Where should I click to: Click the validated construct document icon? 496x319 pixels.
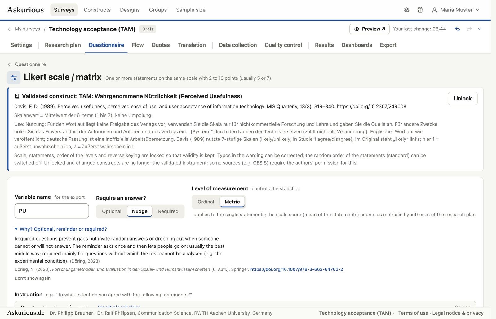click(x=17, y=96)
